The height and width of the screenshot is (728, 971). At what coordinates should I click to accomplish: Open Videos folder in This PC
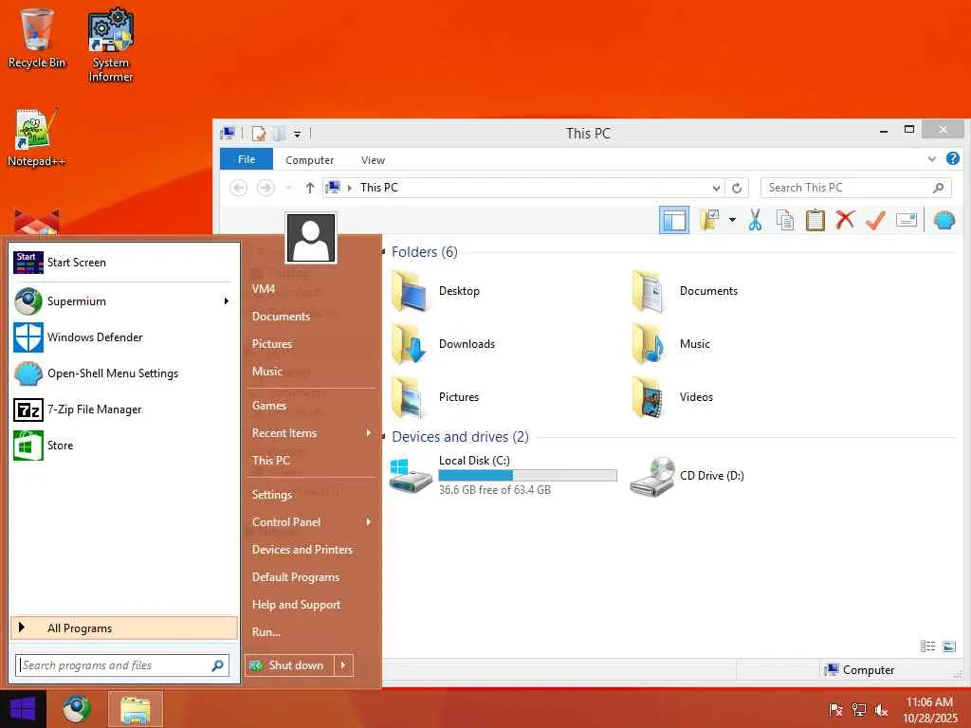point(673,397)
